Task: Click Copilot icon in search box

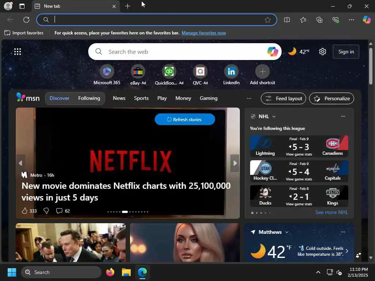Action: (272, 52)
